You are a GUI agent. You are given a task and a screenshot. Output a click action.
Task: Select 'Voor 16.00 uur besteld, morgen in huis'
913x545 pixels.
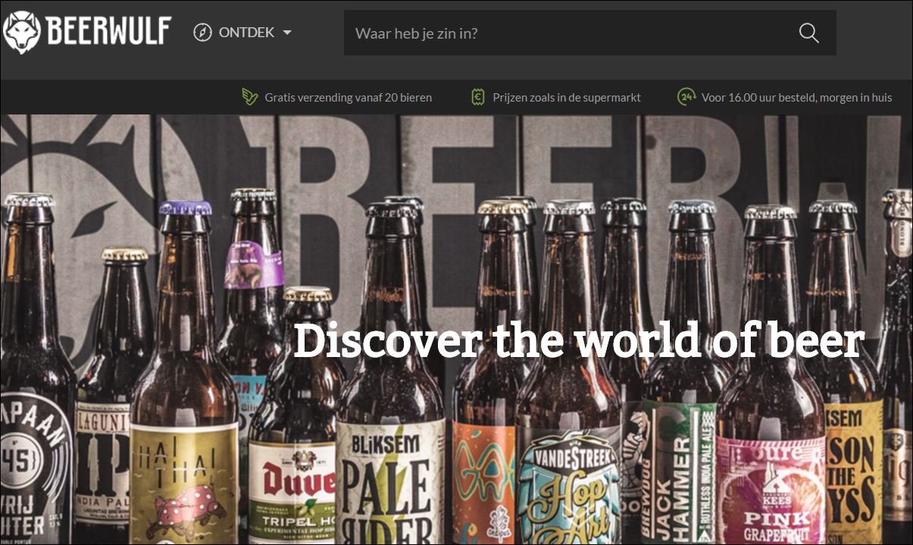click(x=796, y=97)
